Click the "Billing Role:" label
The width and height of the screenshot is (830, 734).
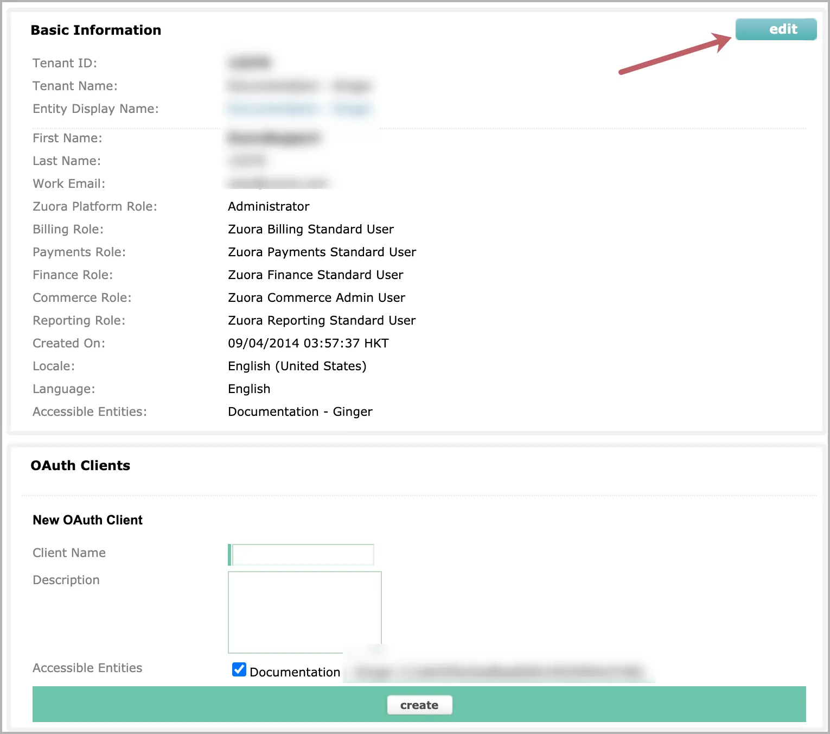pyautogui.click(x=68, y=229)
